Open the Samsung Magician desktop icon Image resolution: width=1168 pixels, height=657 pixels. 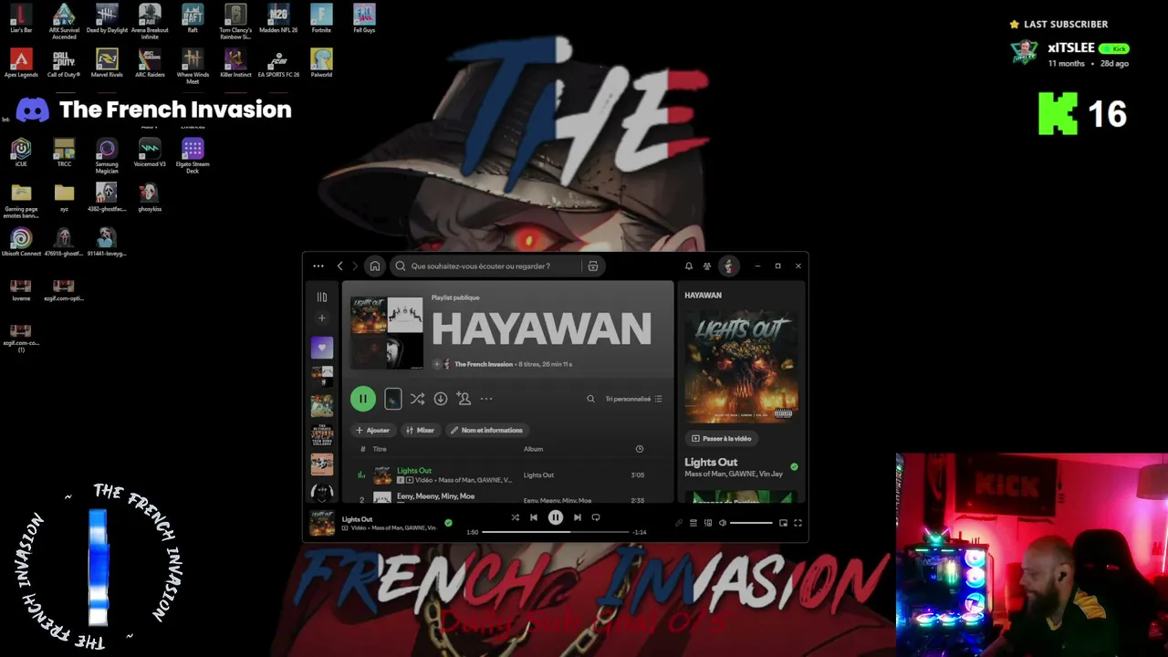107,155
